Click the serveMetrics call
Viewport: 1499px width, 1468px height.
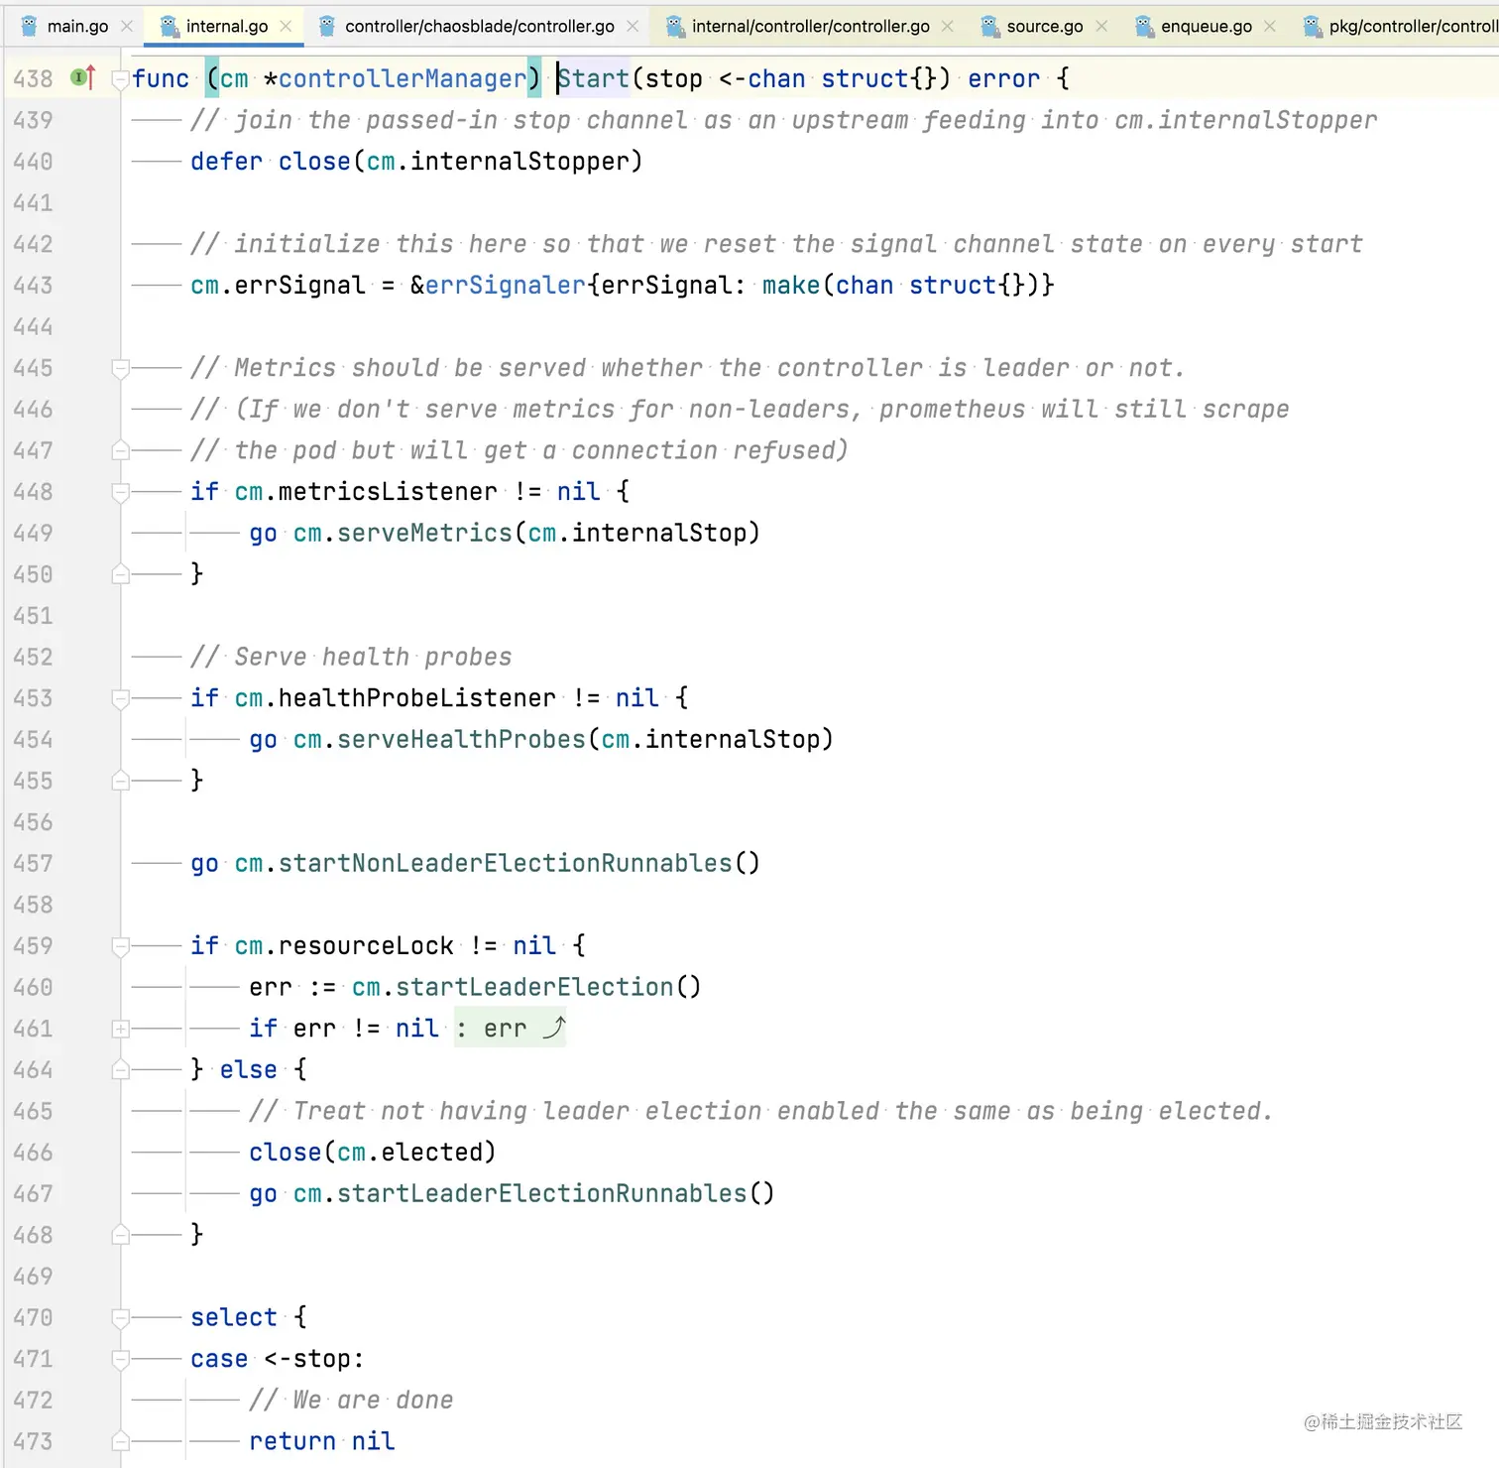424,533
